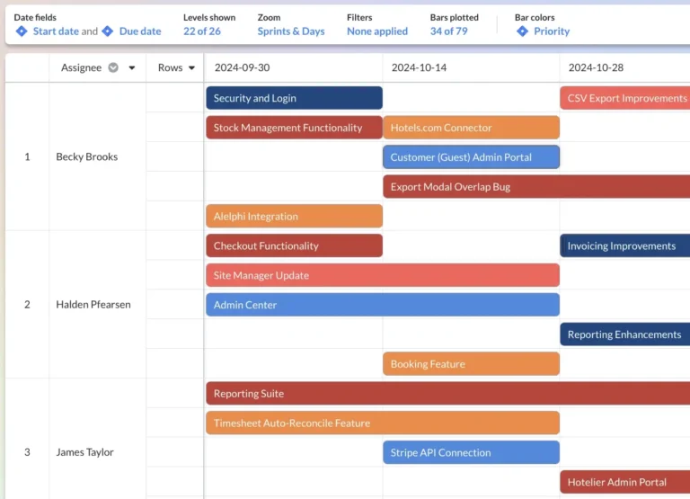Click the Halden Pfearsen assignee cell

point(97,304)
